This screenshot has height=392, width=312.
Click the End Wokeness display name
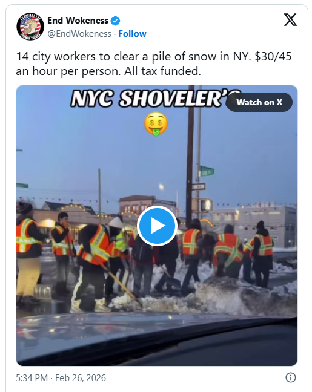pyautogui.click(x=78, y=21)
